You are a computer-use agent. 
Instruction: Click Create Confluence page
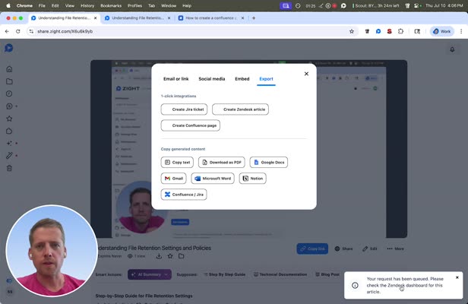coord(191,125)
